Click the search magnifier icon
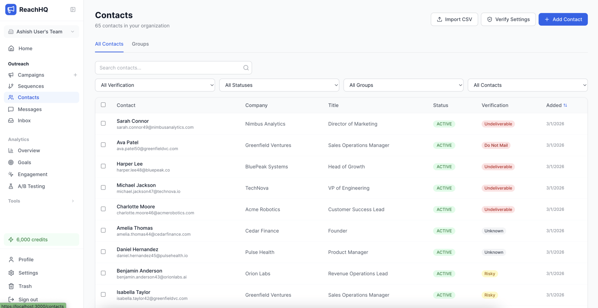Image resolution: width=598 pixels, height=308 pixels. [246, 68]
